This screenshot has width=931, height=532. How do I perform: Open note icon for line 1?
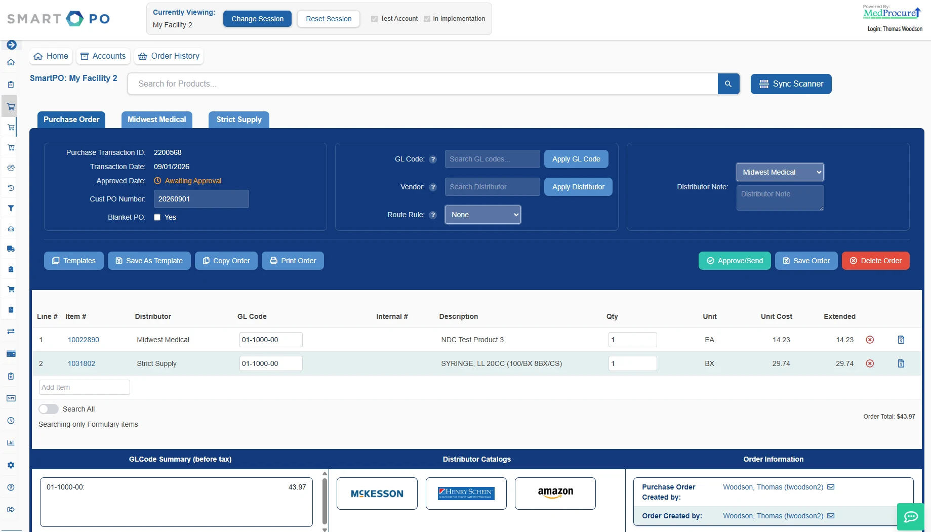pos(901,340)
